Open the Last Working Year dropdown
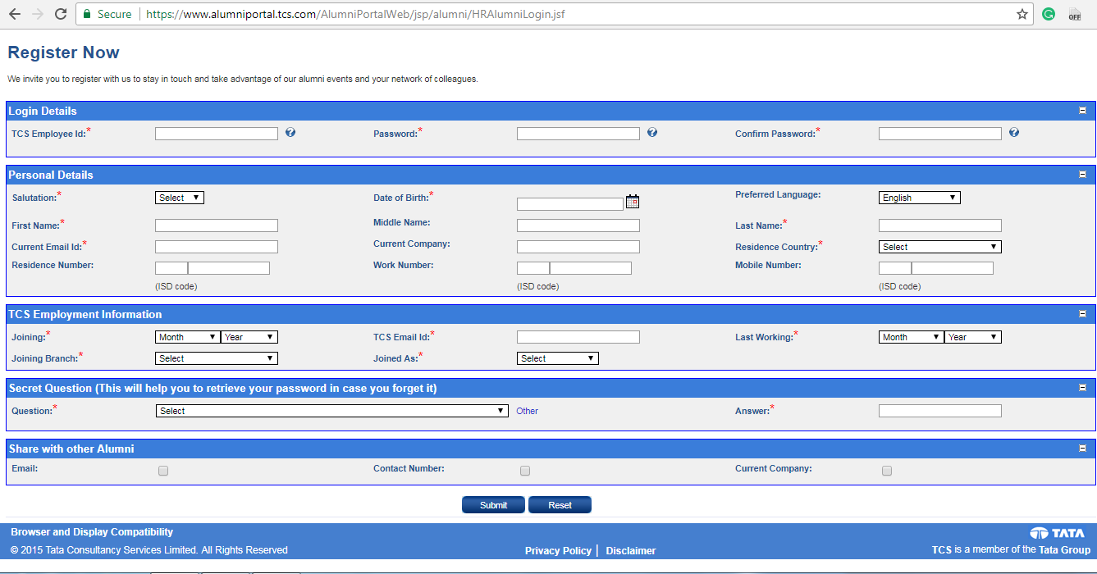1097x574 pixels. click(973, 337)
